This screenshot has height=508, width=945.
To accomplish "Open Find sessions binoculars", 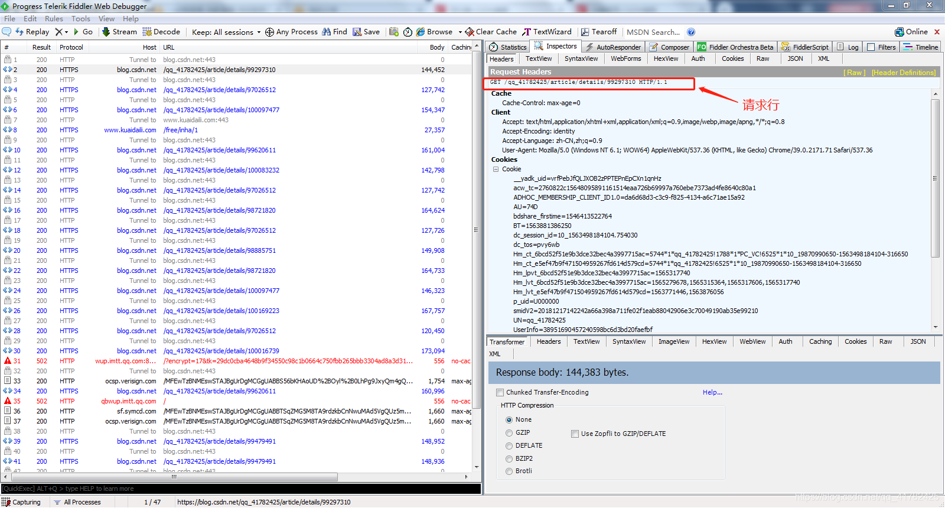I will [334, 32].
